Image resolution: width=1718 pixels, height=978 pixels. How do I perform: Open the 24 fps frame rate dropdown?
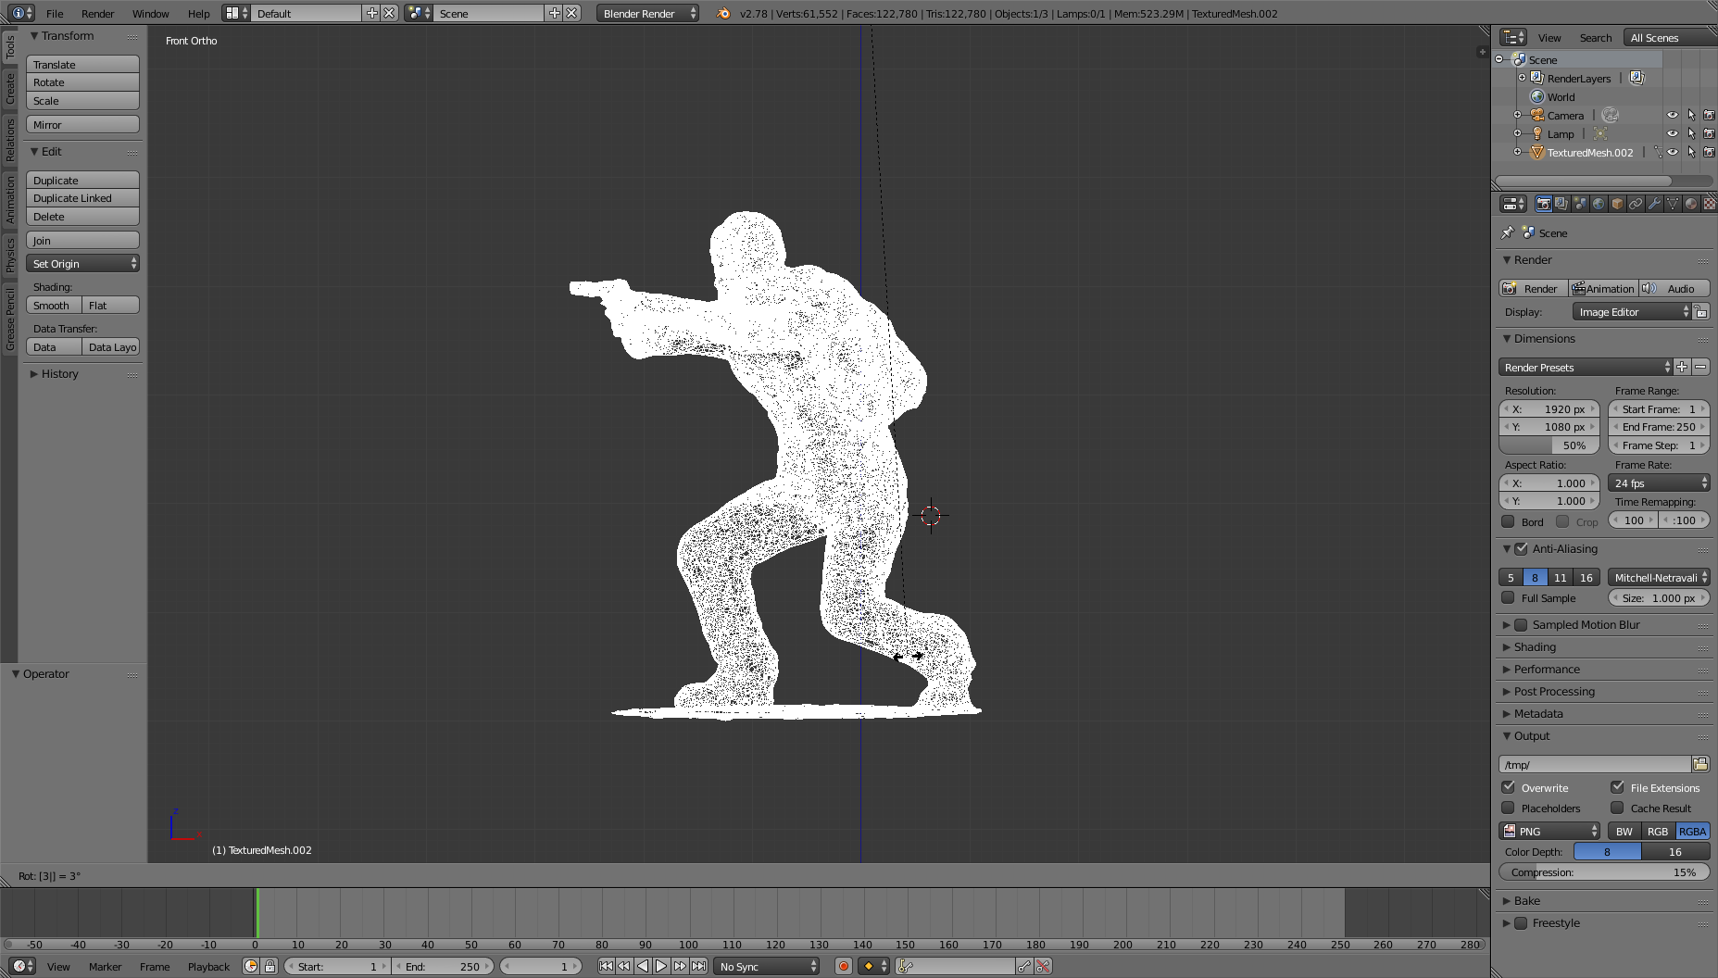1659,483
